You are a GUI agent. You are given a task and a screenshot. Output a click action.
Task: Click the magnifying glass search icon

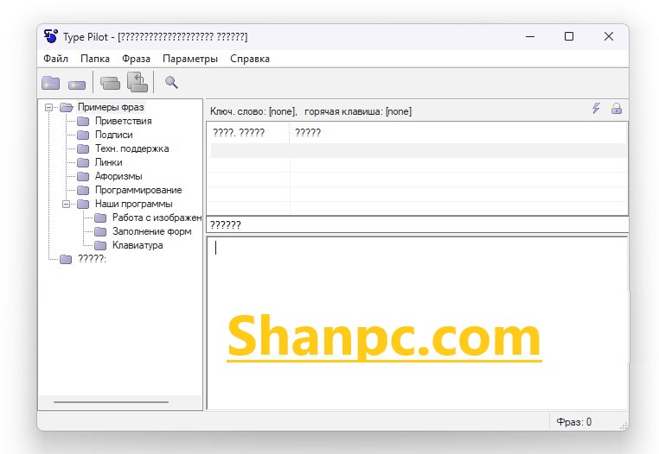[x=171, y=83]
